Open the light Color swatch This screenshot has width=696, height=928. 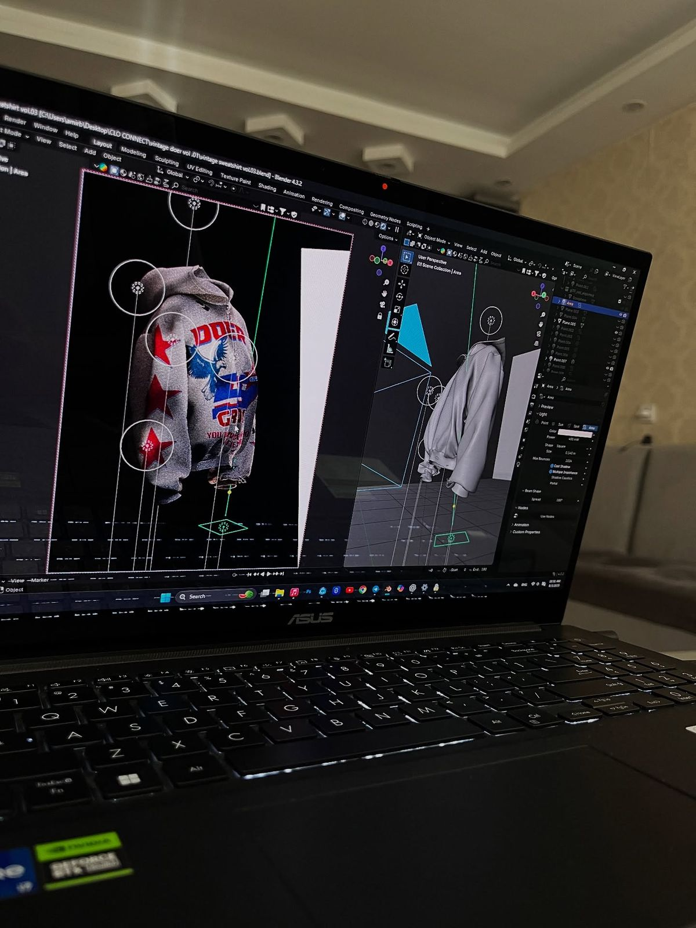(x=575, y=433)
